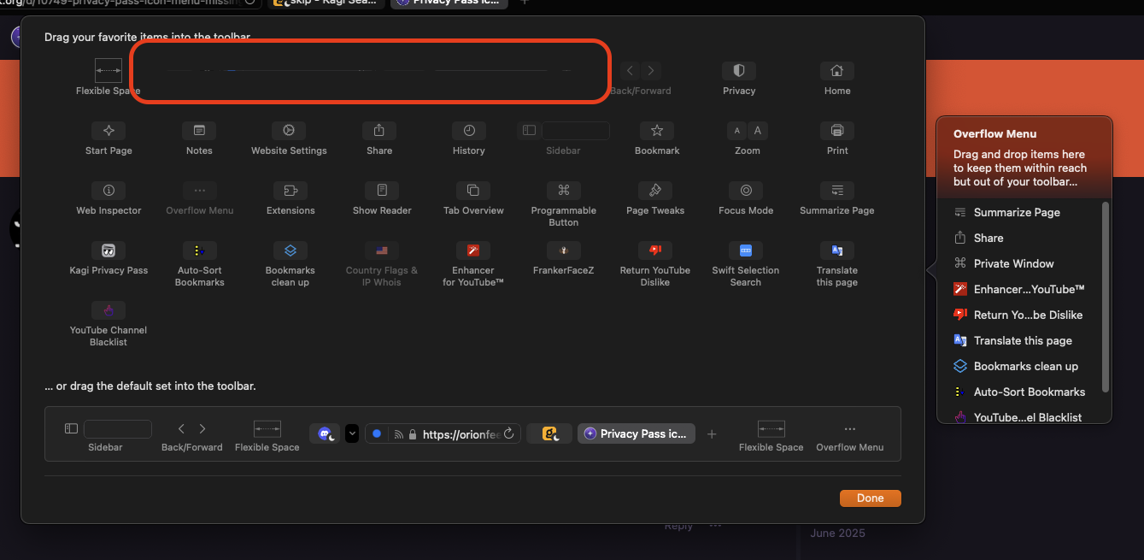Click the Focus Mode icon

[746, 191]
